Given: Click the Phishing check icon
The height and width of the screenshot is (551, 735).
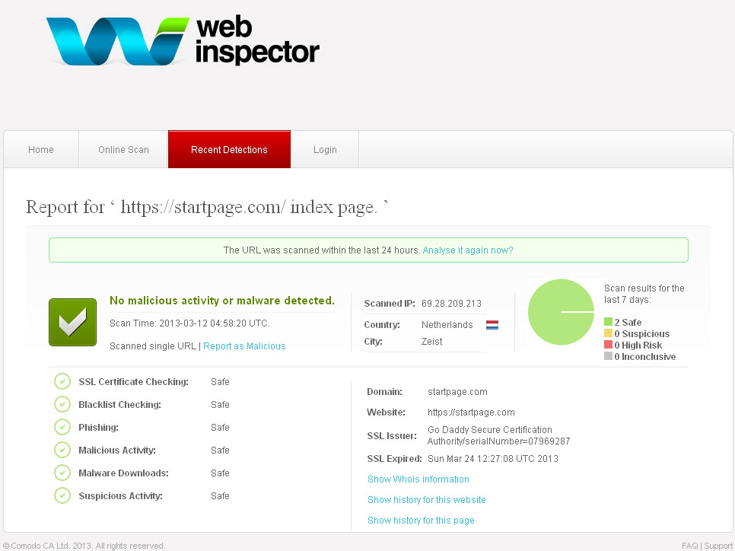Looking at the screenshot, I should 62,427.
